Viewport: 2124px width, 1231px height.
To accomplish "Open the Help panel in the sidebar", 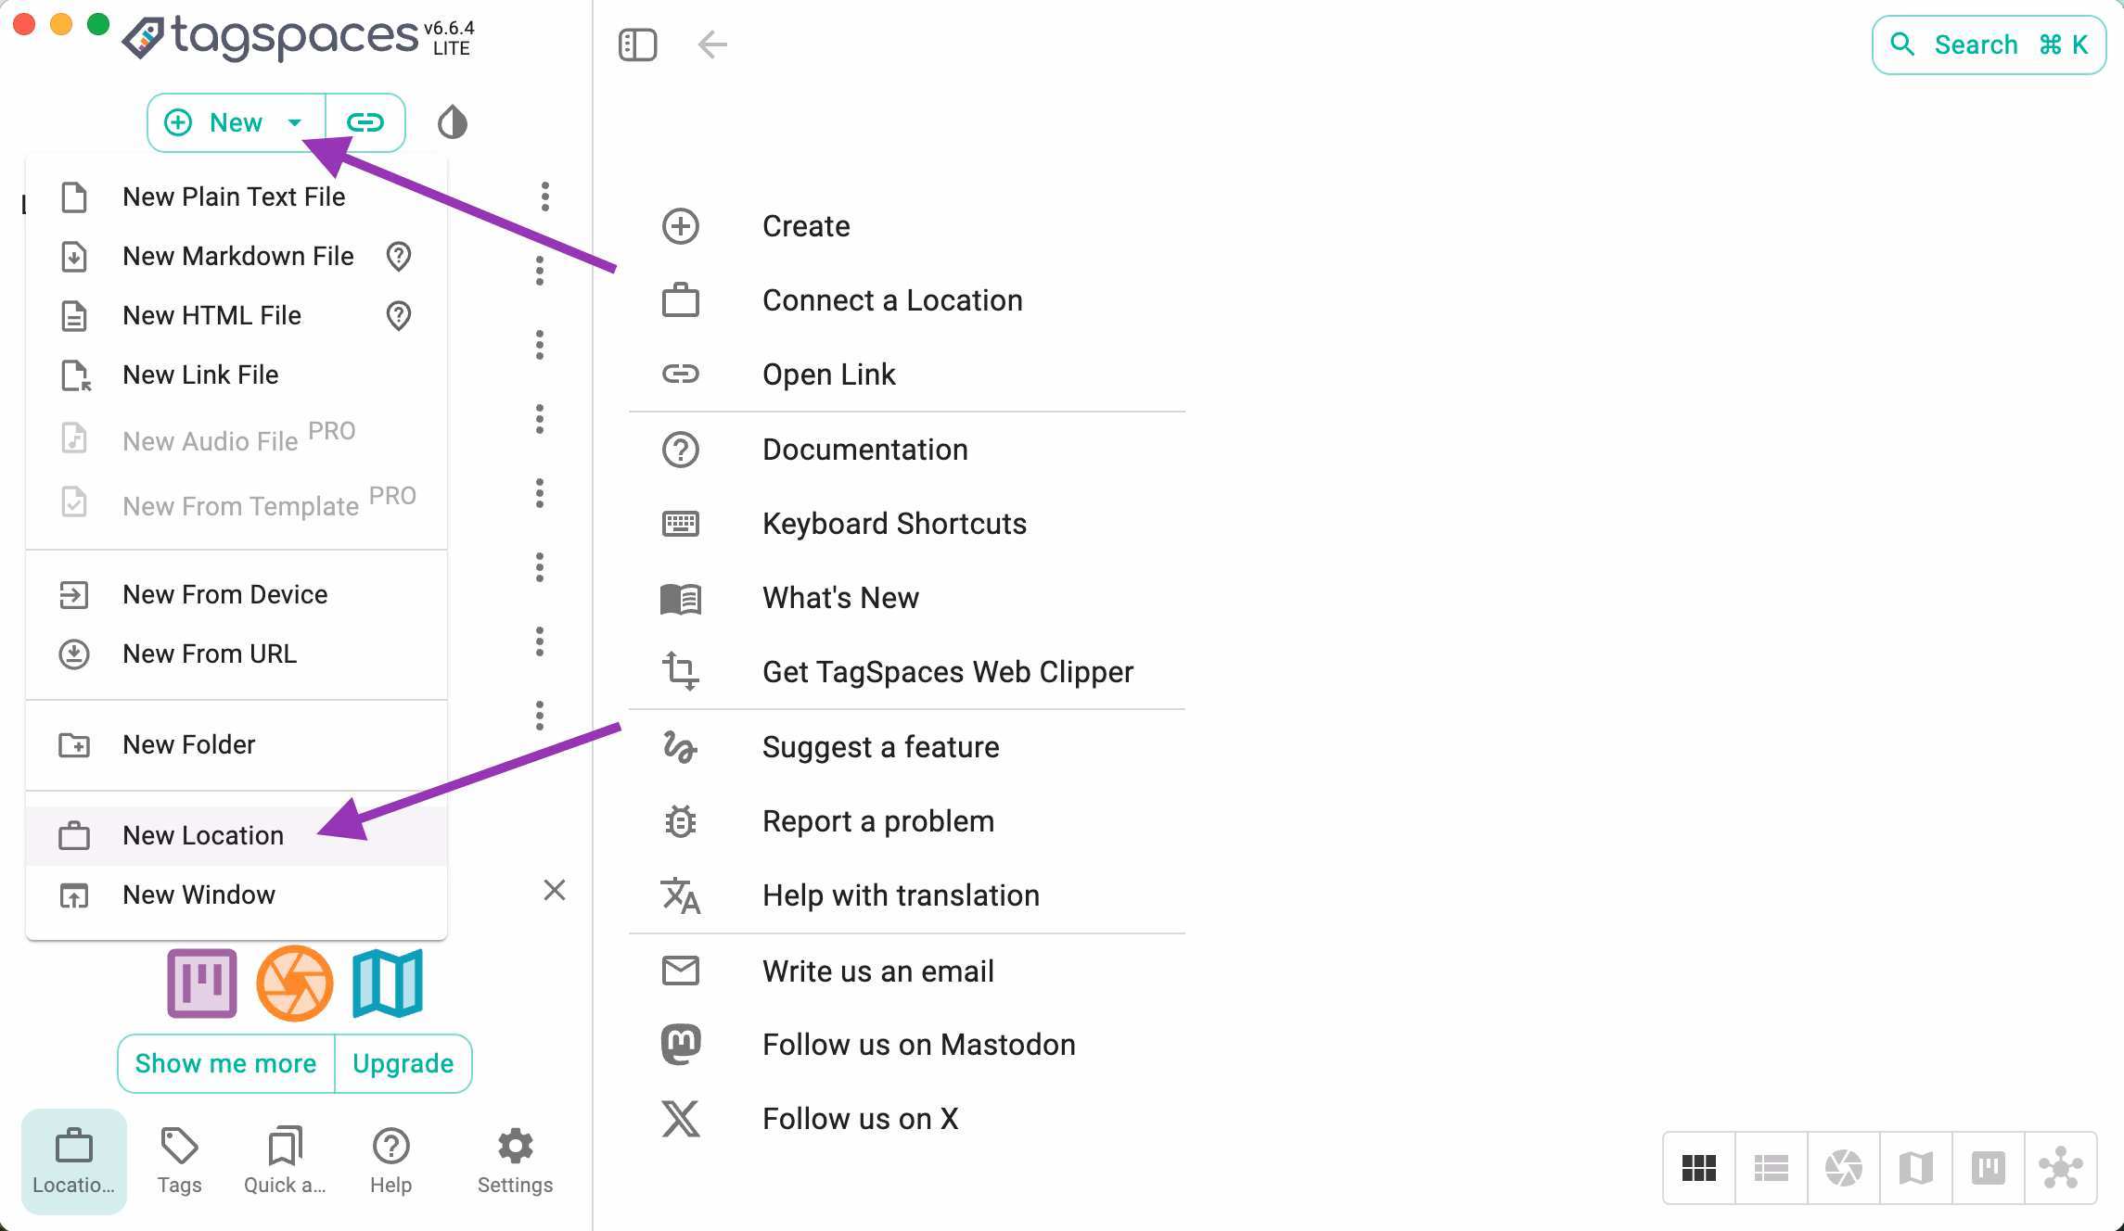I will coord(390,1159).
